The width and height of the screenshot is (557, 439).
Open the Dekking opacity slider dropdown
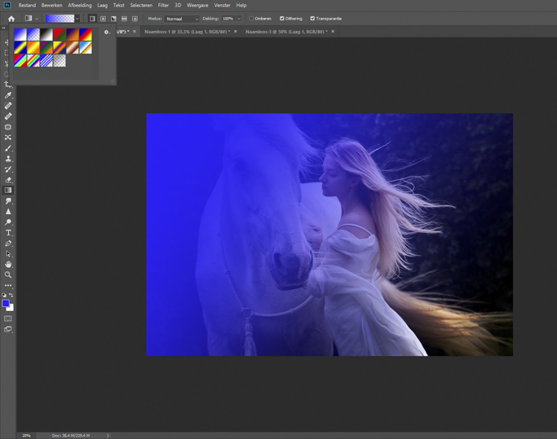239,18
